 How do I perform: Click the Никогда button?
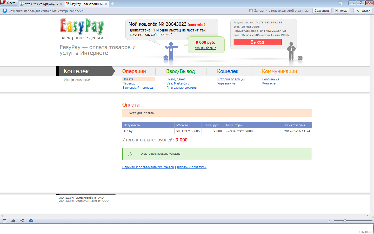coord(341,11)
